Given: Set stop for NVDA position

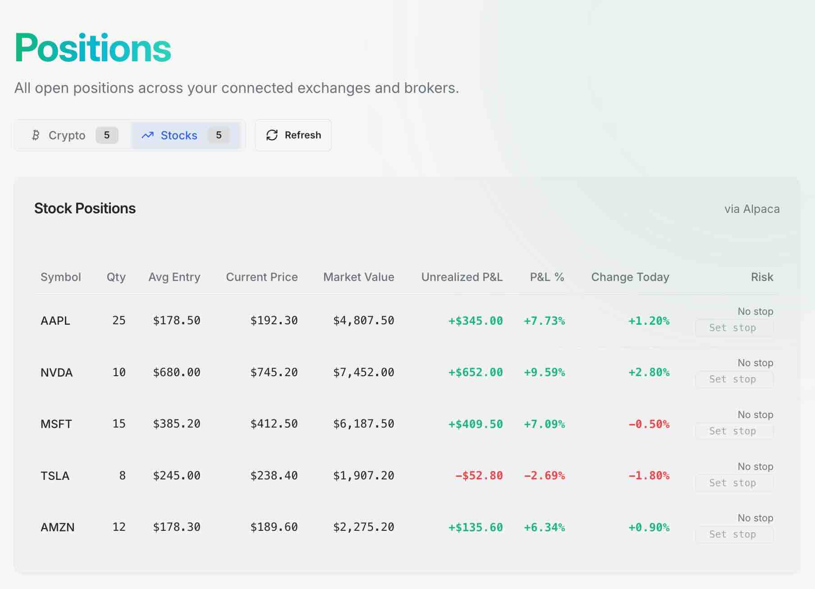Looking at the screenshot, I should (734, 379).
